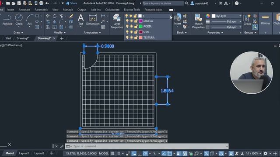
Task: Open the Annotate ribbon tab
Action: coord(24,10)
